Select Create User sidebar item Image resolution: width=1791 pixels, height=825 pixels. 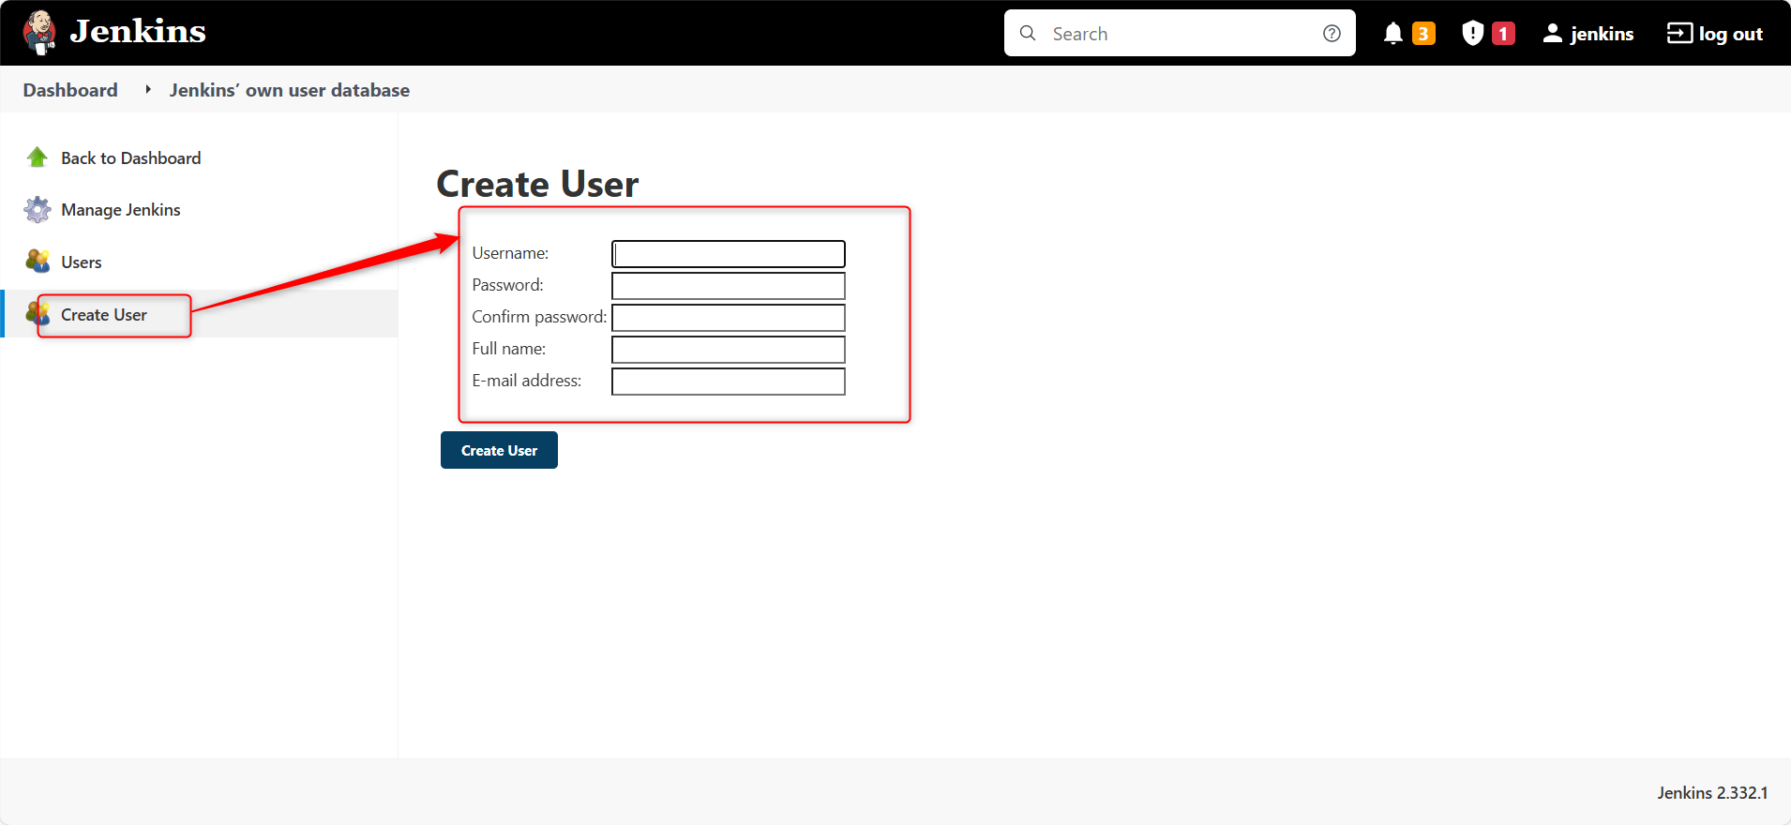click(x=103, y=315)
